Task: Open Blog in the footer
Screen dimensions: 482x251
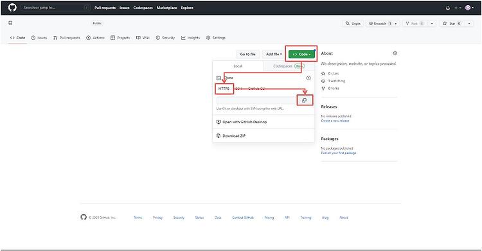Action: pyautogui.click(x=325, y=218)
